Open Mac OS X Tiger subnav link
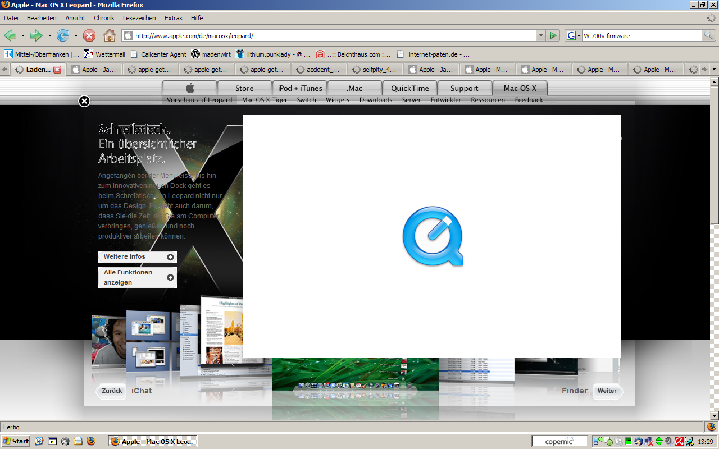 [x=265, y=100]
